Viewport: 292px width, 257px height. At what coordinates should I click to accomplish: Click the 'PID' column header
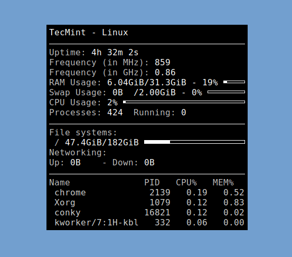[152, 183]
